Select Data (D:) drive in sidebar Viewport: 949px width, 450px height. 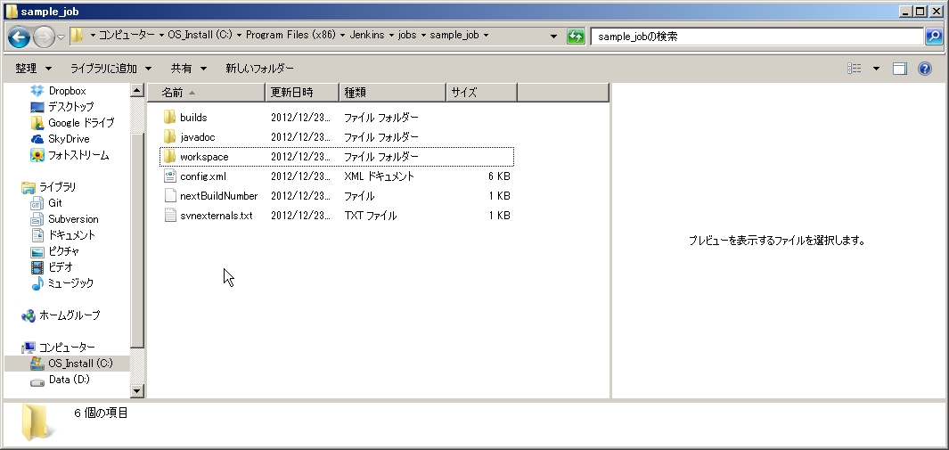[x=69, y=380]
